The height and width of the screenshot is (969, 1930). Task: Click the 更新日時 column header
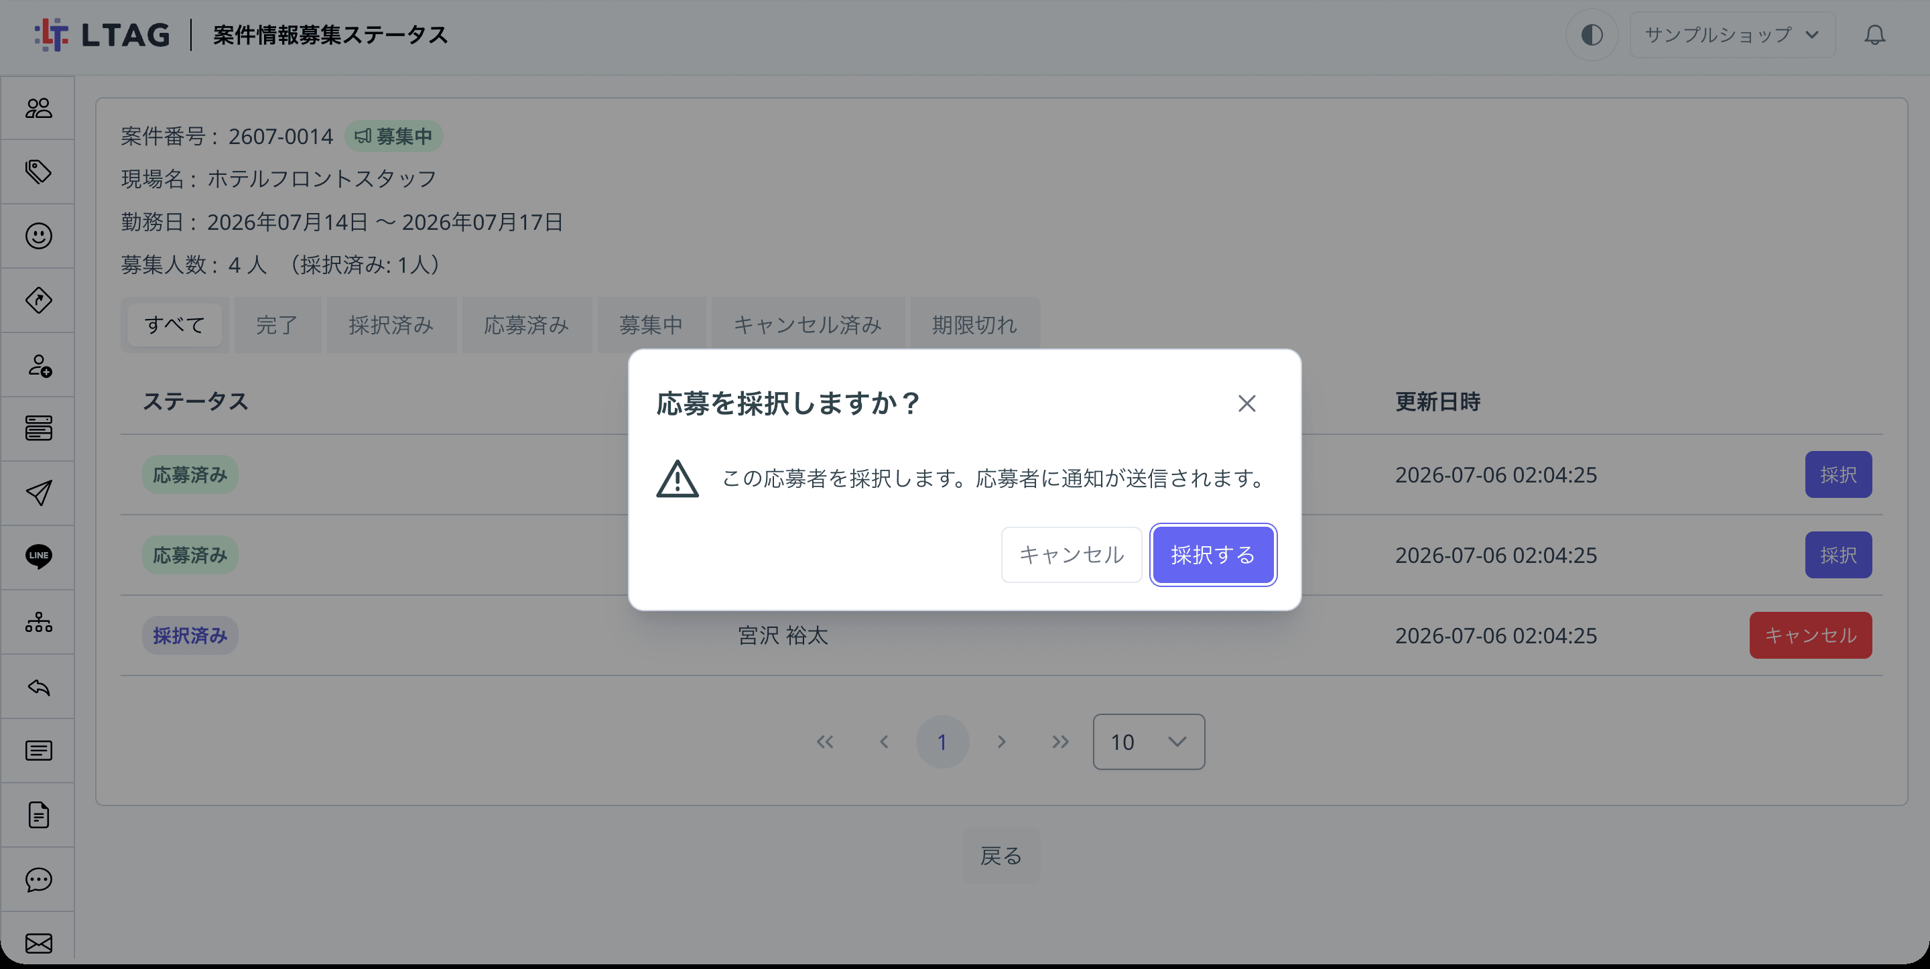[x=1437, y=401]
